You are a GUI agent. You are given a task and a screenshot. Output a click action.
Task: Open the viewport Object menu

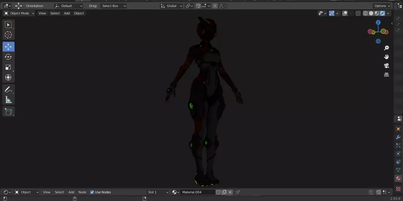[79, 13]
